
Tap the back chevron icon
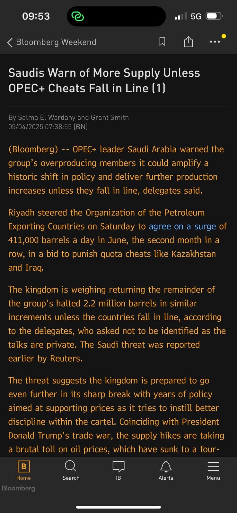pos(10,42)
